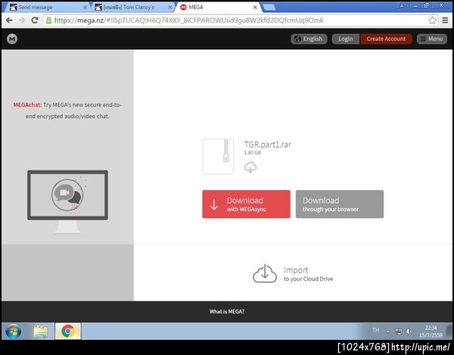This screenshot has height=355, width=454.
Task: Open Windows Explorer from taskbar
Action: coord(41,331)
